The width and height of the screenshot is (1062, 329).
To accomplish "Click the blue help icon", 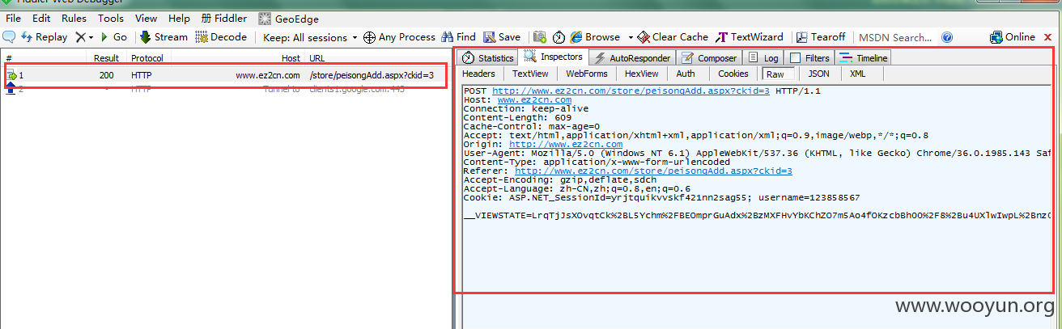I will pos(947,37).
